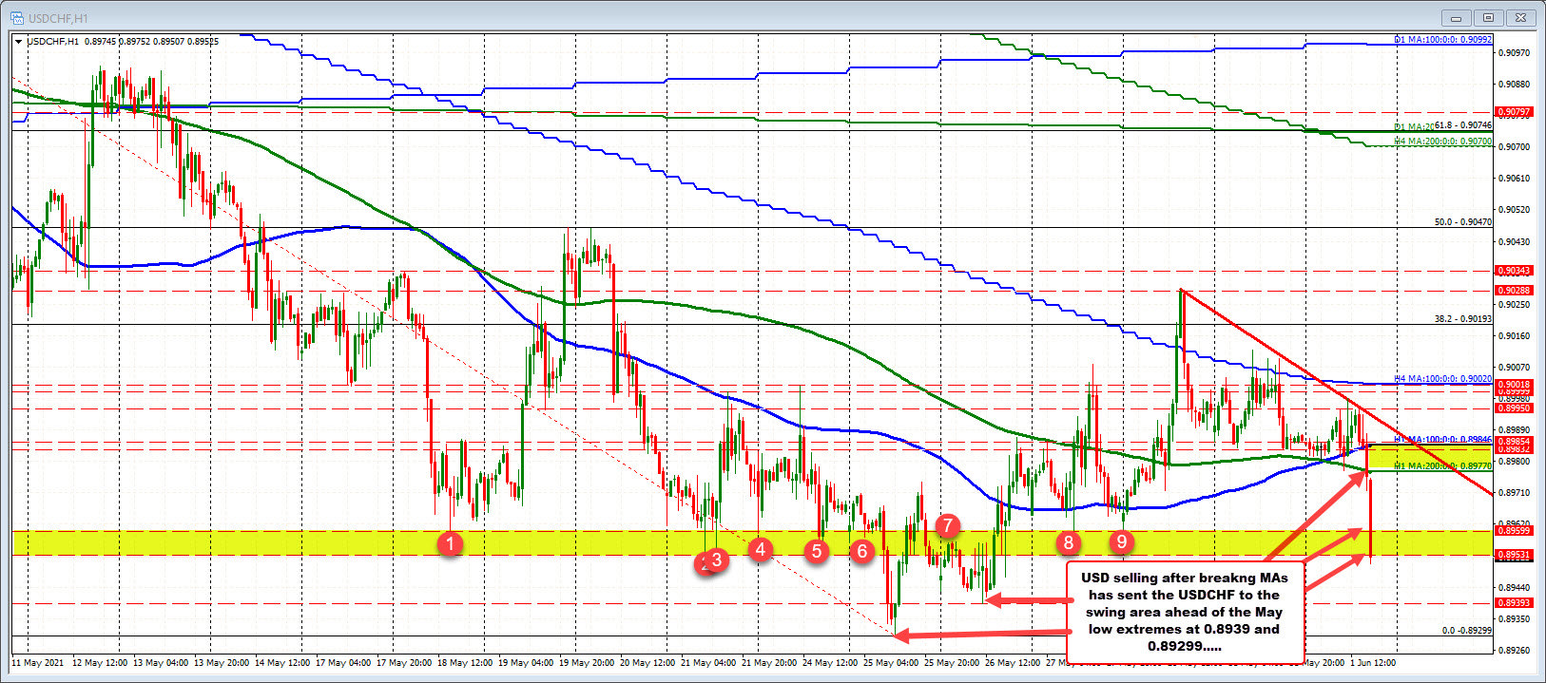1546x683 pixels.
Task: Click the red 0.90797 price tag on the axis
Action: point(1515,111)
